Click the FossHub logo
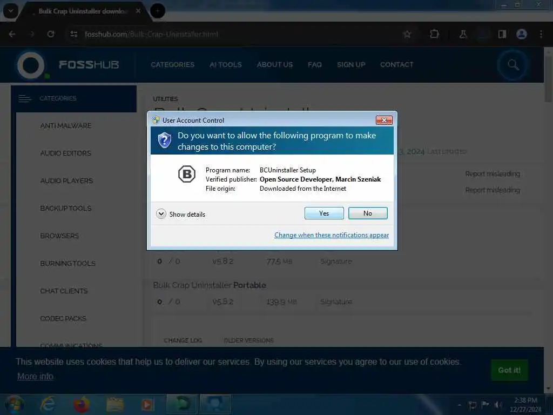 [68, 65]
